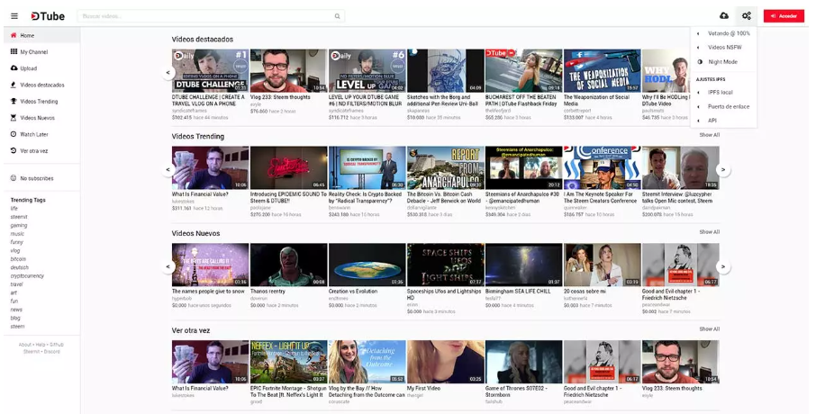Select Videos Nuevos in sidebar

coord(37,118)
